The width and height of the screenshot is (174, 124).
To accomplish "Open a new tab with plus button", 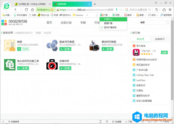I will click(95, 4).
